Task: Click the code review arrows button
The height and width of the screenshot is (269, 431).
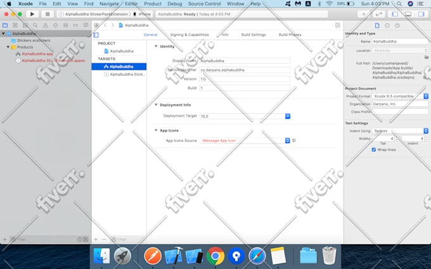Action: click(x=379, y=14)
